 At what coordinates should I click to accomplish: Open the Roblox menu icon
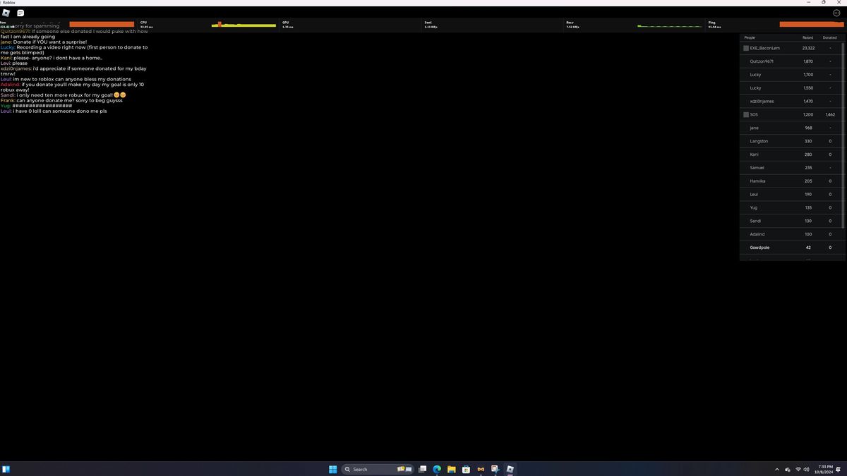coord(6,13)
